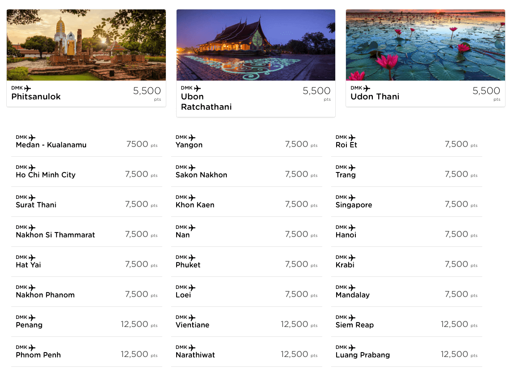Click the airplane icon above Ubon Ratchathani
The width and height of the screenshot is (510, 370).
click(198, 88)
